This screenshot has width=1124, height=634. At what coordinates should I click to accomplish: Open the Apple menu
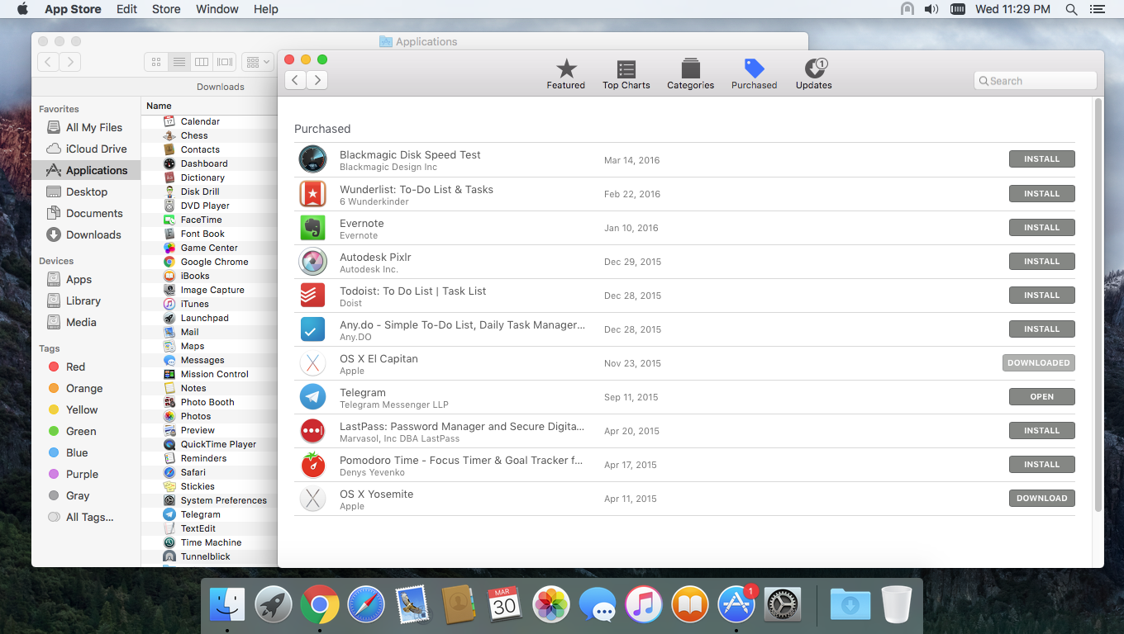tap(22, 9)
